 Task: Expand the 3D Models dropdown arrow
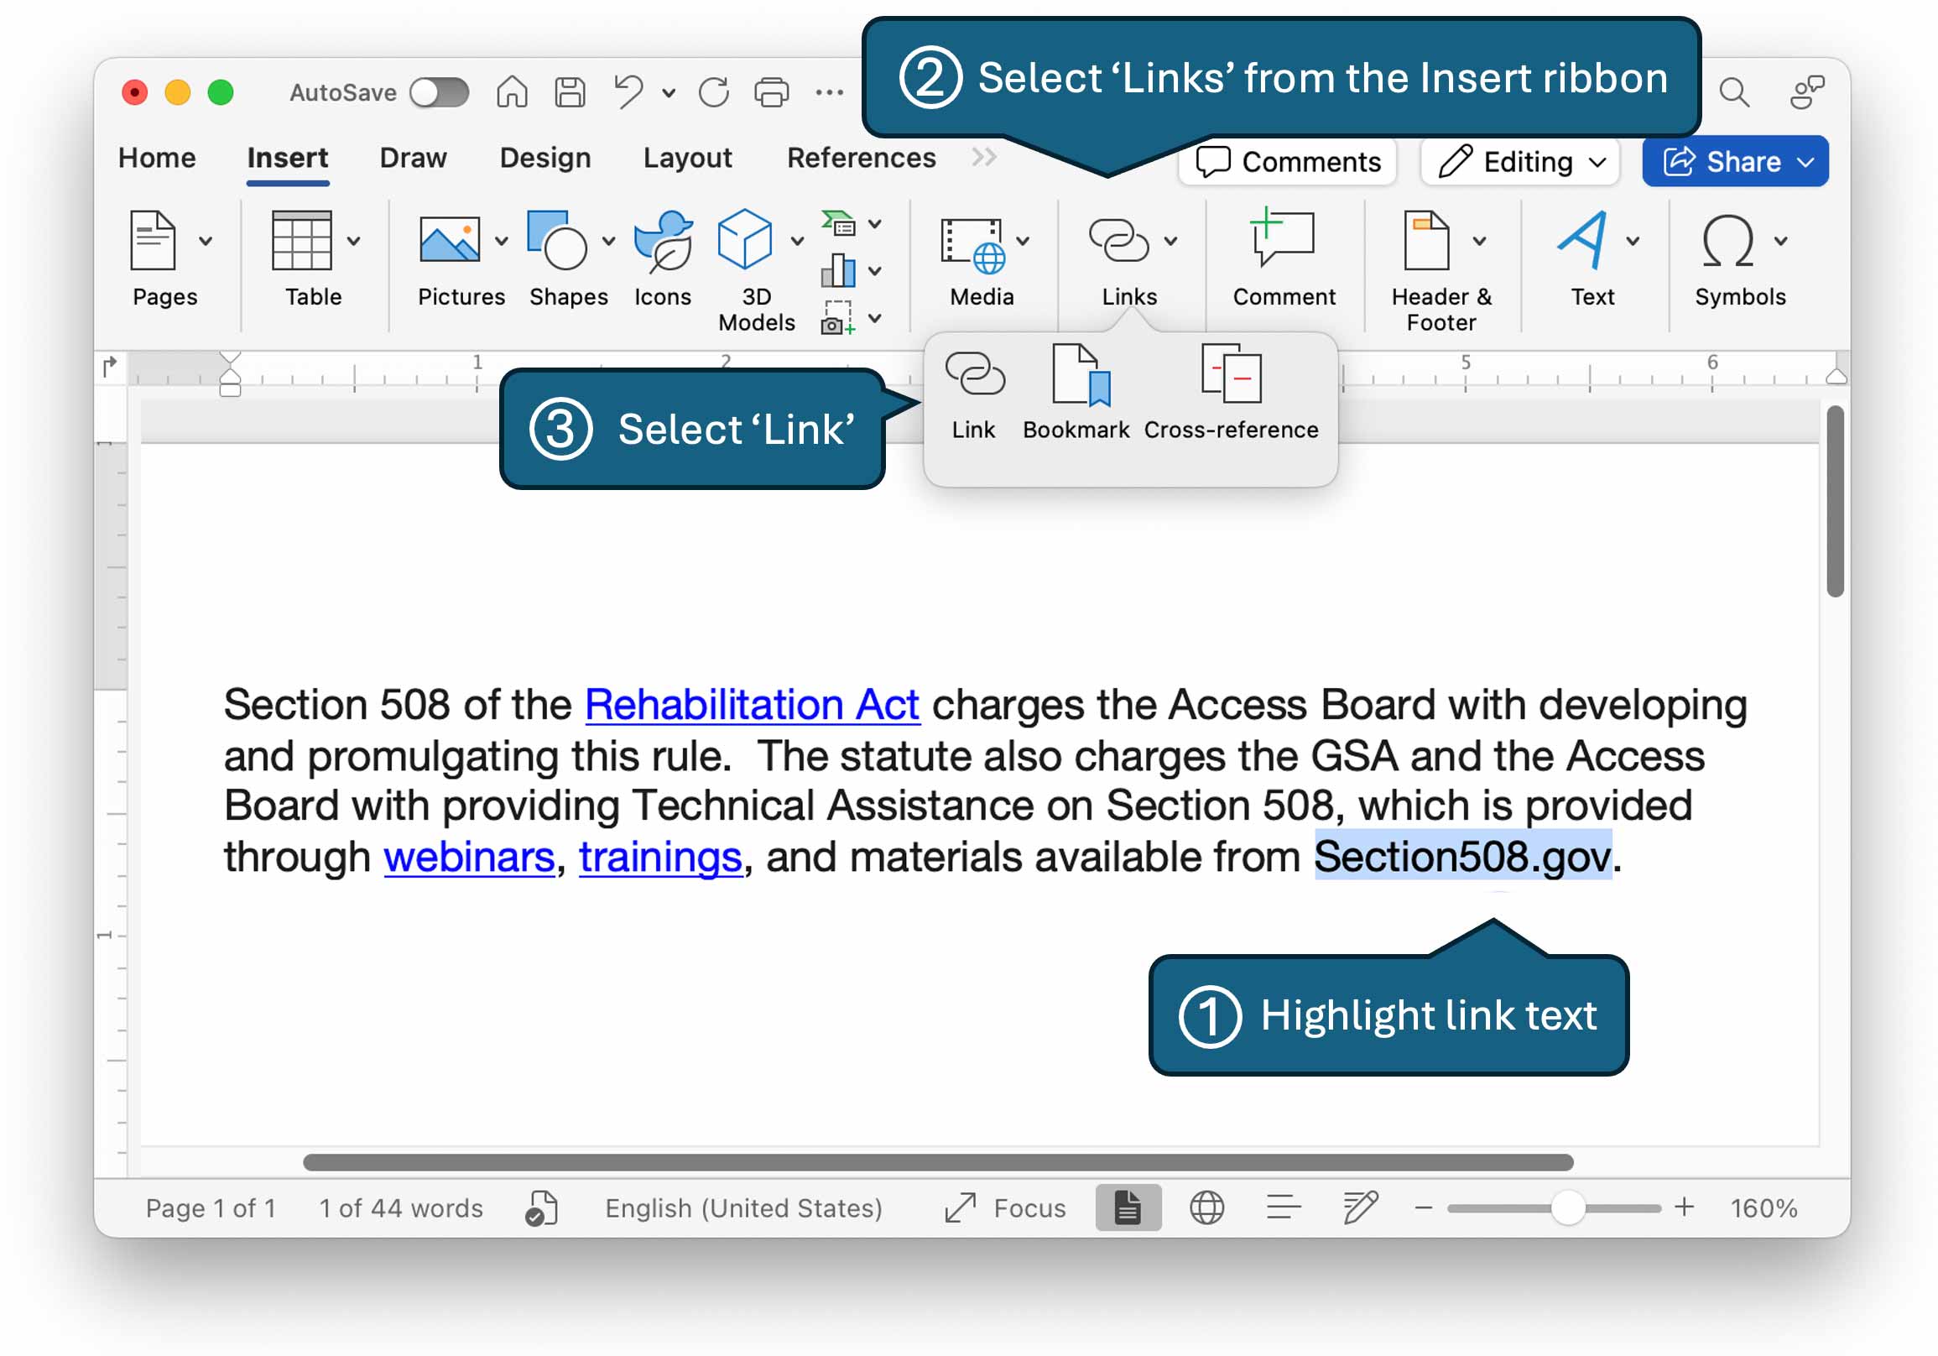[798, 241]
